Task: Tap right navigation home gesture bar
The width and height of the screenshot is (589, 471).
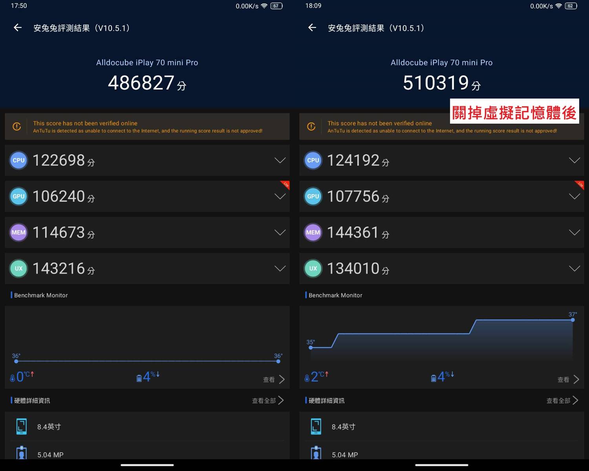Action: tap(442, 465)
